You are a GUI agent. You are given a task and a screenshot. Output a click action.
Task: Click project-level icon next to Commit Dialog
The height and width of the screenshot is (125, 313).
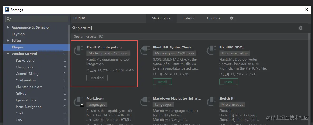click(65, 74)
